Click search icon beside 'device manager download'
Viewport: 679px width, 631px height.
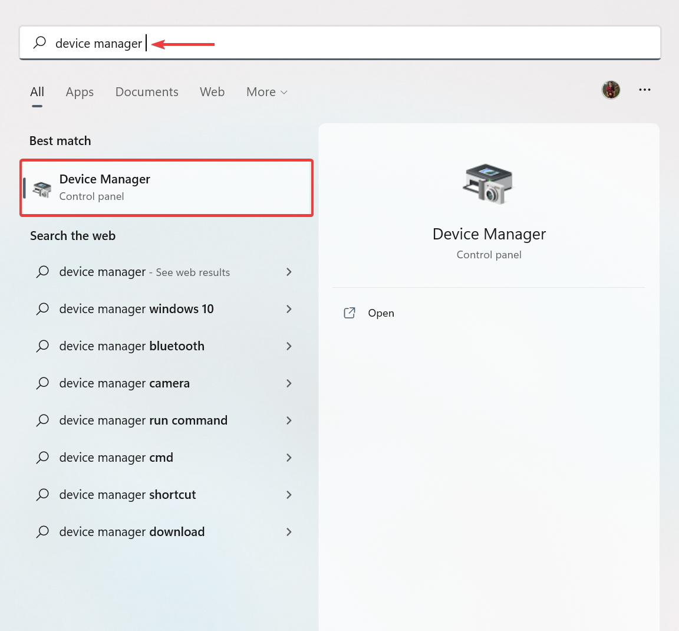42,532
